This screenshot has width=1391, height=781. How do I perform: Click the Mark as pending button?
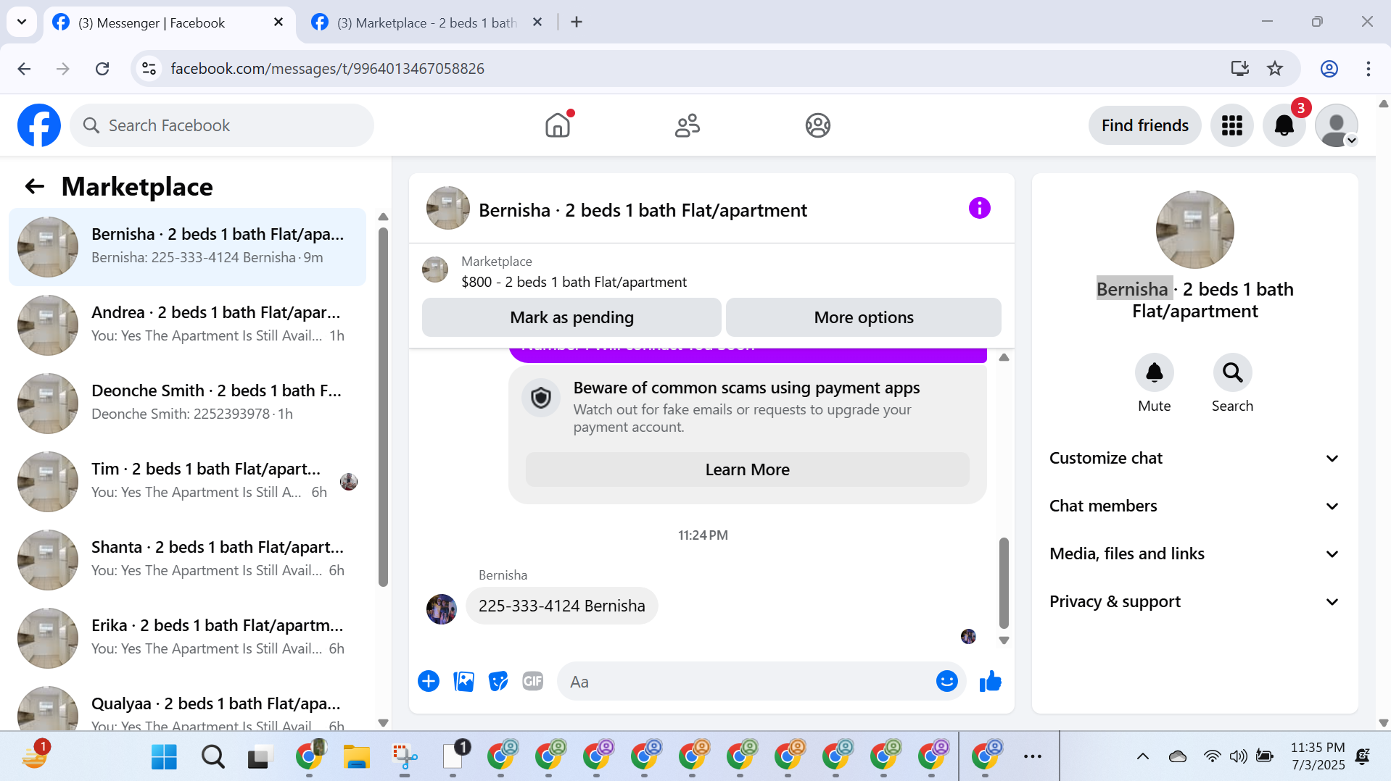(571, 317)
